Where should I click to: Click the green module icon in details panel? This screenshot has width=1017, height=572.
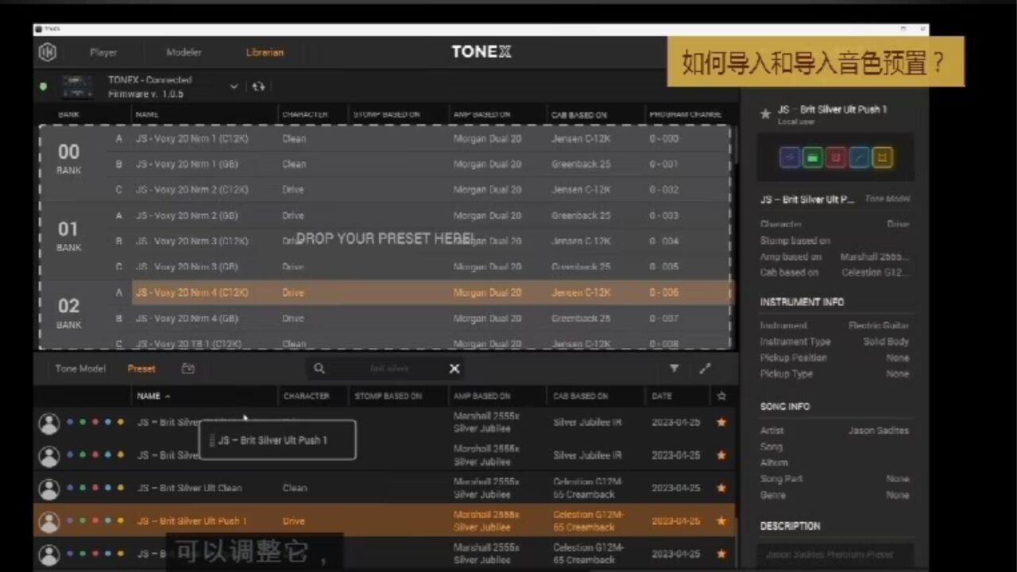click(813, 157)
